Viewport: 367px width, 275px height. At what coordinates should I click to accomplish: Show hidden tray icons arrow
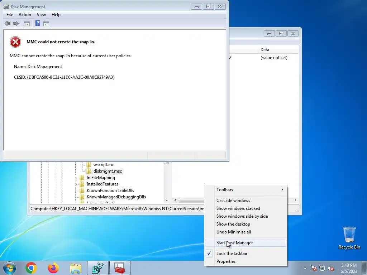coord(305,268)
